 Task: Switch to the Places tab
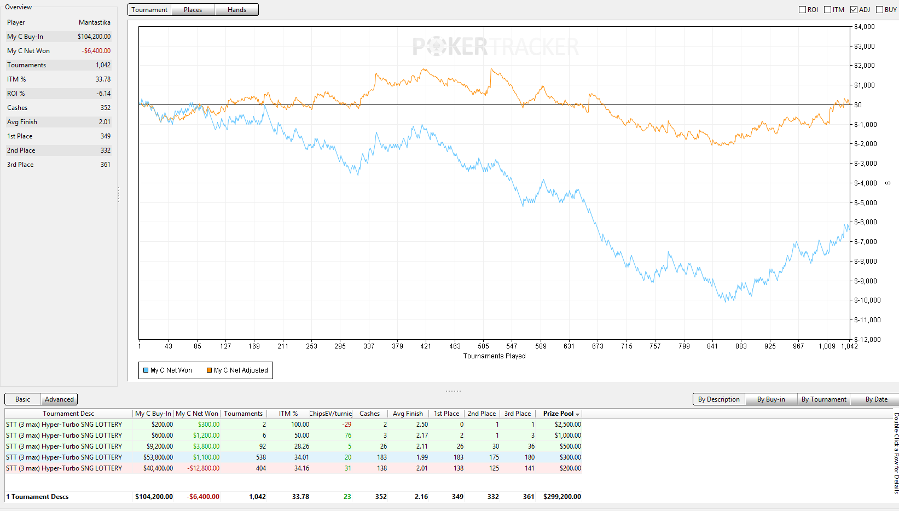tap(193, 10)
